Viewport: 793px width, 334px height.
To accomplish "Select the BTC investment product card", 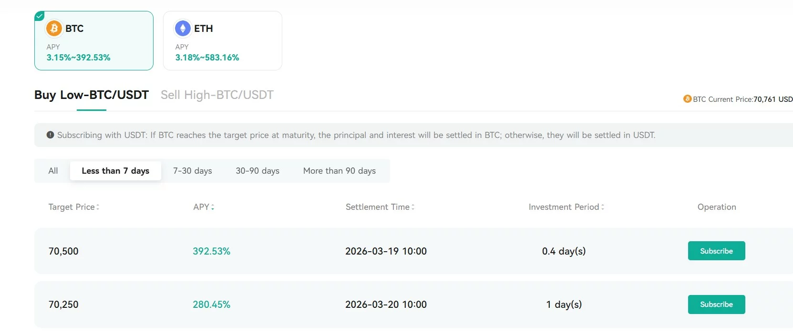I will [x=93, y=40].
